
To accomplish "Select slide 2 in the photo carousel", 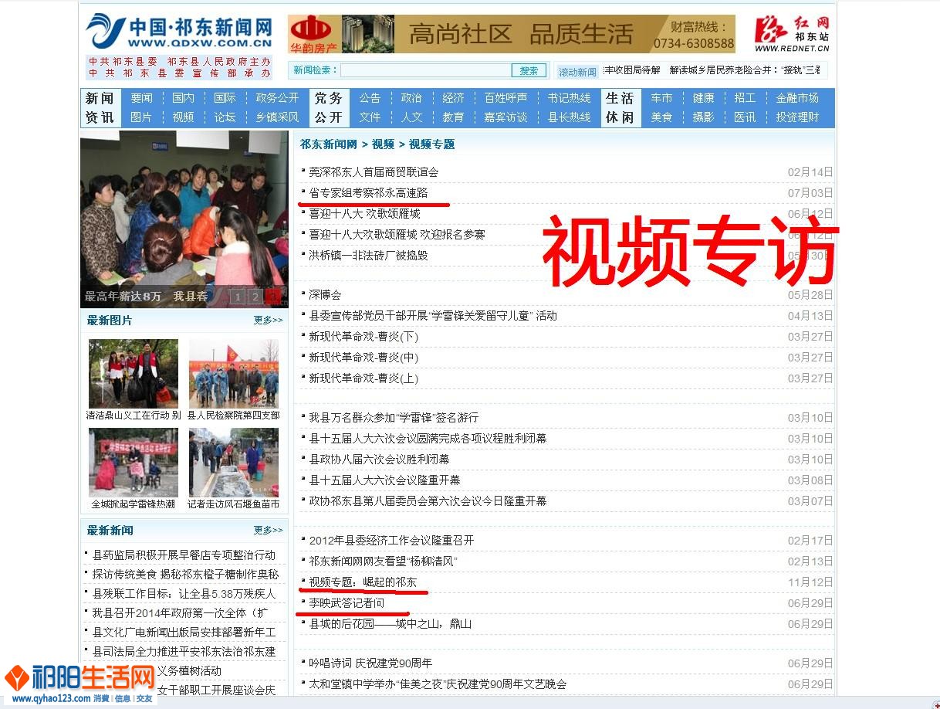I will coord(255,297).
